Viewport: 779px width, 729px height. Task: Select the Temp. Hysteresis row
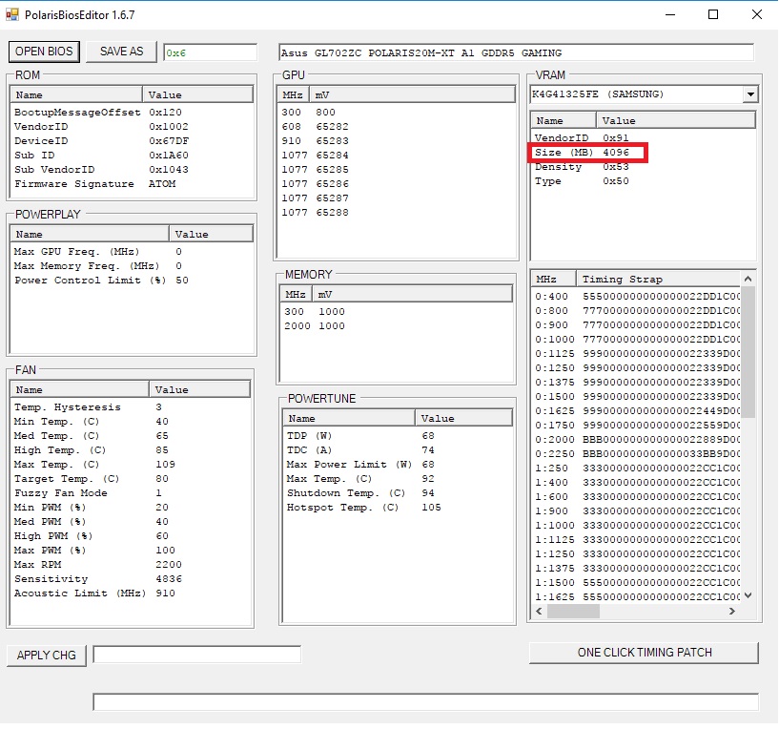click(x=131, y=407)
